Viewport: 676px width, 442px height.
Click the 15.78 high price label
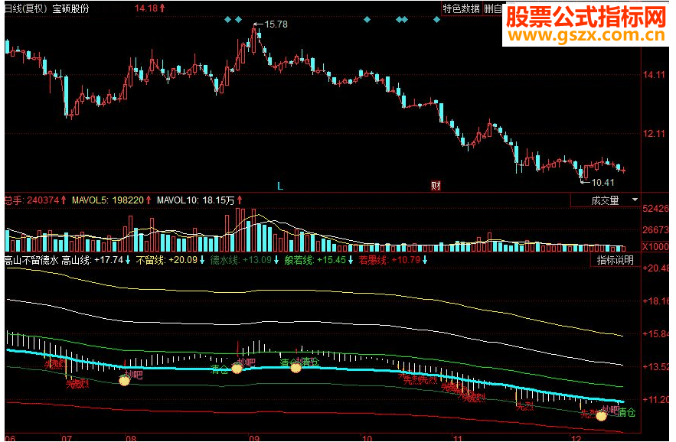(x=276, y=24)
